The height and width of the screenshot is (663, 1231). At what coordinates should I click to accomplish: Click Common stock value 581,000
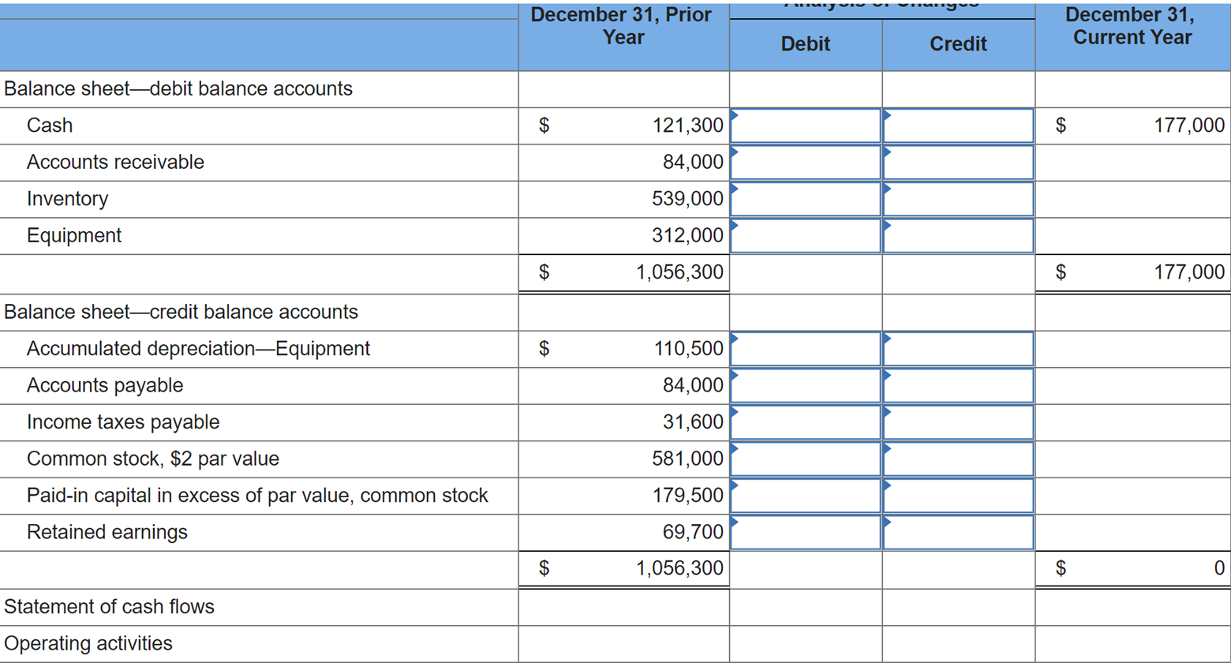(688, 459)
